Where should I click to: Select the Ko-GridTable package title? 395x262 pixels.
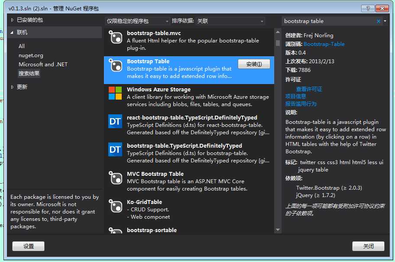pyautogui.click(x=144, y=202)
